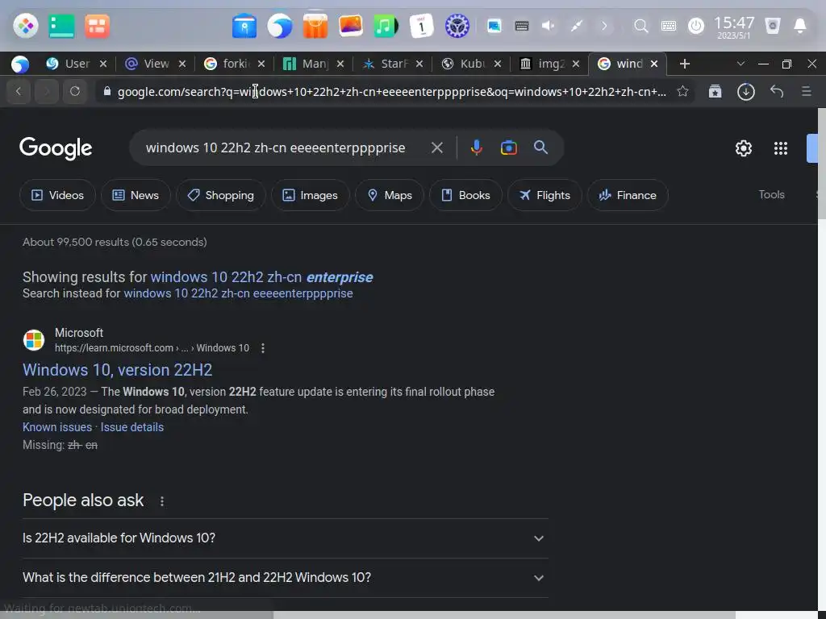Open Control Center from the dock
This screenshot has width=826, height=619.
457,26
